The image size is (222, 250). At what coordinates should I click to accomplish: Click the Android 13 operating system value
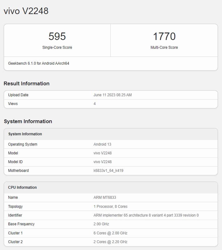pyautogui.click(x=102, y=144)
